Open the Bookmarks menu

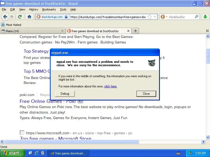point(49,9)
